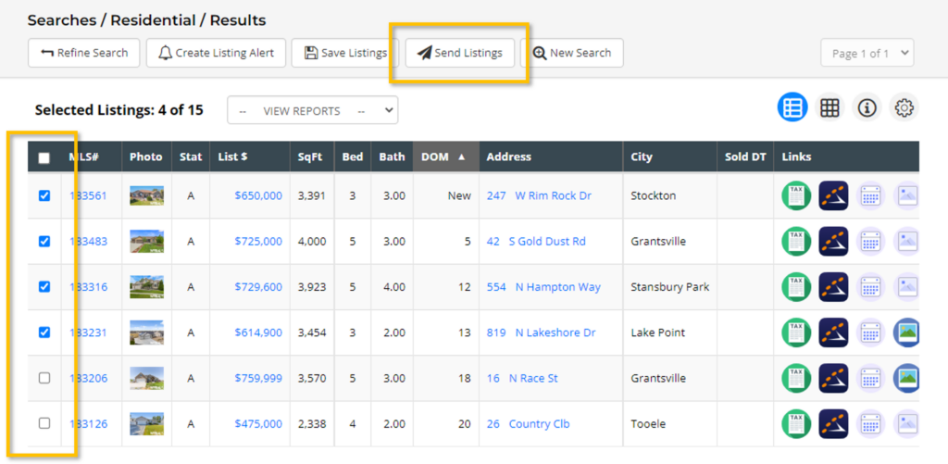Open dark blue map icon for S Gold Dust Rd
This screenshot has height=464, width=948.
[x=833, y=242]
